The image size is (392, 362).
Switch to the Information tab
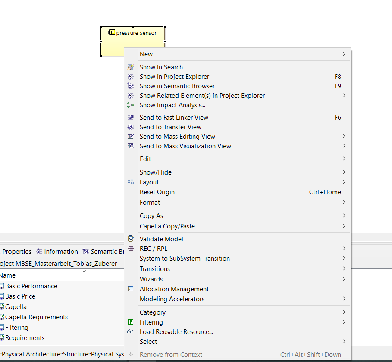tap(57, 251)
